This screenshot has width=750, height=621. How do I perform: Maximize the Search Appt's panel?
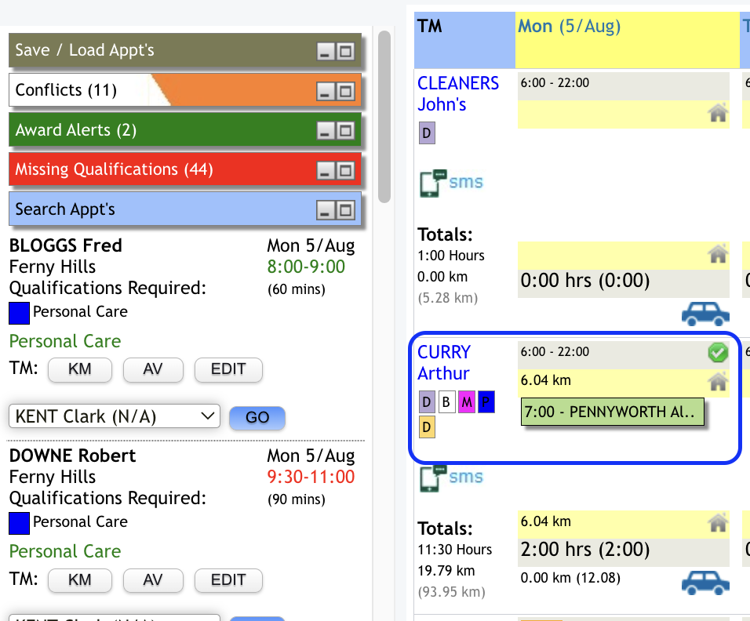point(345,210)
